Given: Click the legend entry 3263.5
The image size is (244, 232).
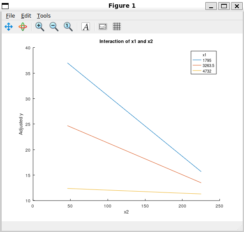Looking at the screenshot, I should pos(208,66).
